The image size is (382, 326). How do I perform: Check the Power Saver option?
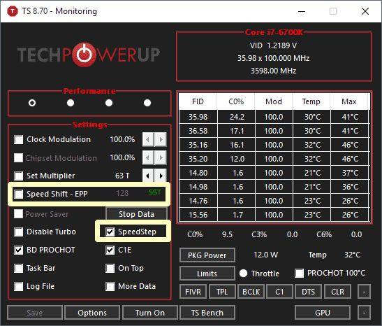19,214
